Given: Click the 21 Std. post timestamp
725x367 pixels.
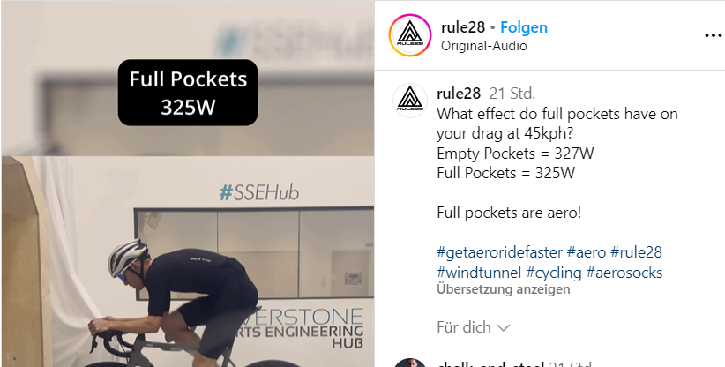Looking at the screenshot, I should [512, 94].
